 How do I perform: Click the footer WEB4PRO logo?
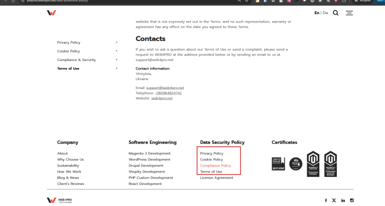(60, 200)
